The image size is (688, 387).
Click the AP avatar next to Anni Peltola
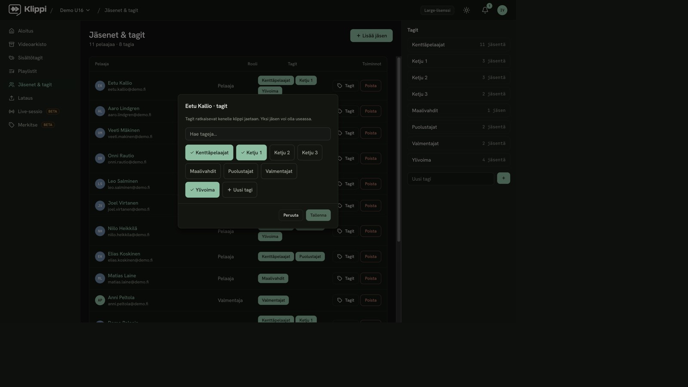point(100,301)
